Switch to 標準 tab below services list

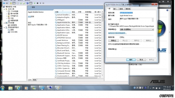click(34, 80)
